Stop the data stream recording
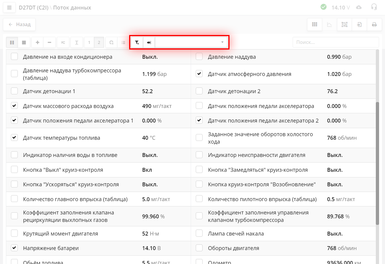This screenshot has height=264, width=385. (x=24, y=42)
